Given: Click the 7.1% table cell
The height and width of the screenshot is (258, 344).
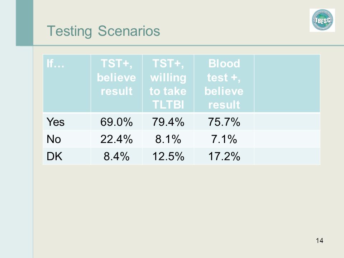Looking at the screenshot, I should (x=224, y=139).
